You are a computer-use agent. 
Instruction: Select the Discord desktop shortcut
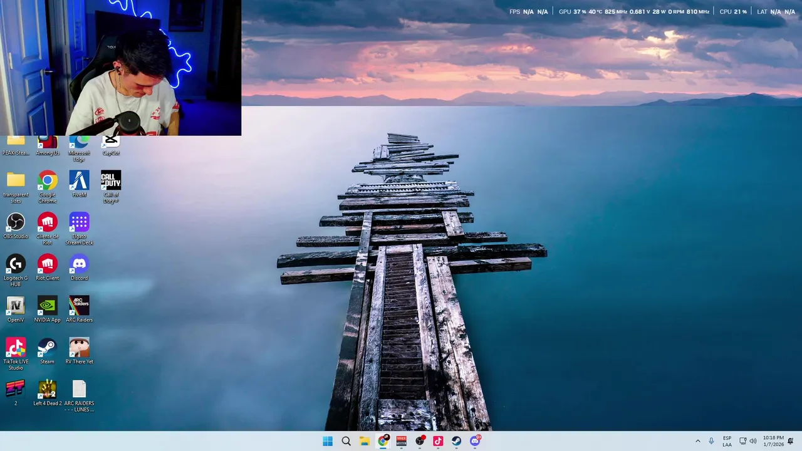click(79, 267)
